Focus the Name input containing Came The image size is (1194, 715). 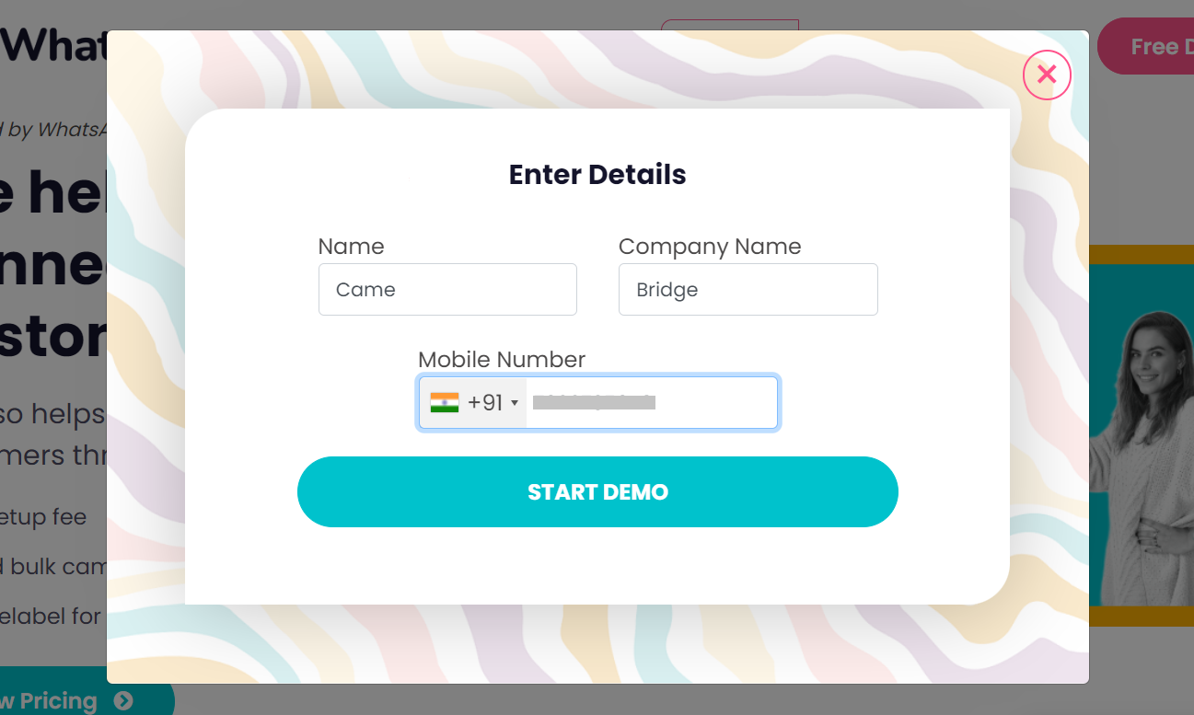[x=447, y=290]
